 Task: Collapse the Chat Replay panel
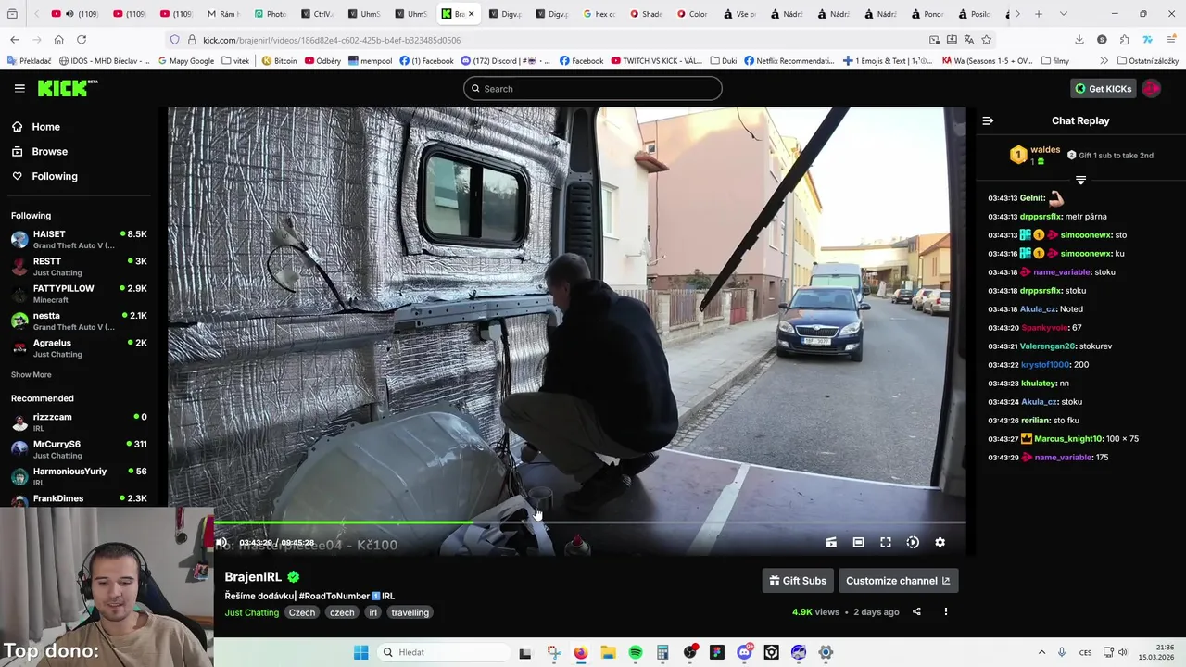pyautogui.click(x=988, y=120)
